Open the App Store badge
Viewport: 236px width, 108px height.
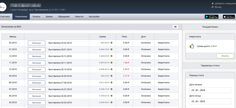coord(229,17)
